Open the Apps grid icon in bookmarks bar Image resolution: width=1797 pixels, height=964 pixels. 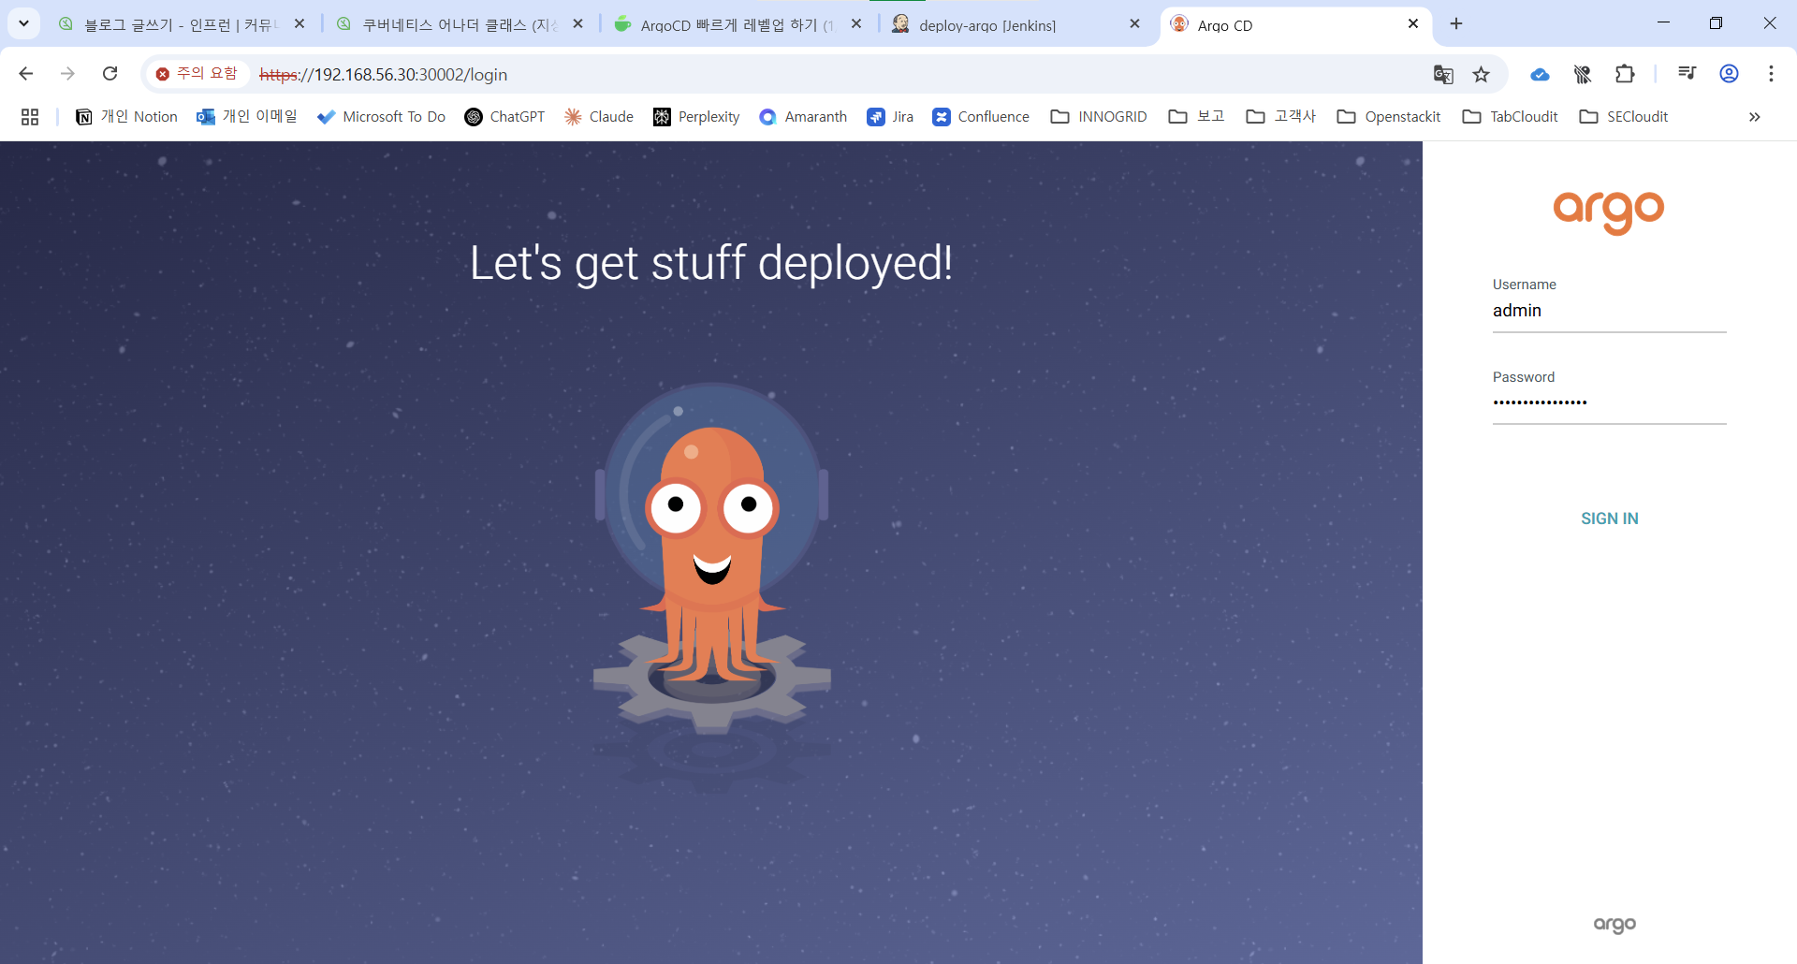(x=30, y=117)
